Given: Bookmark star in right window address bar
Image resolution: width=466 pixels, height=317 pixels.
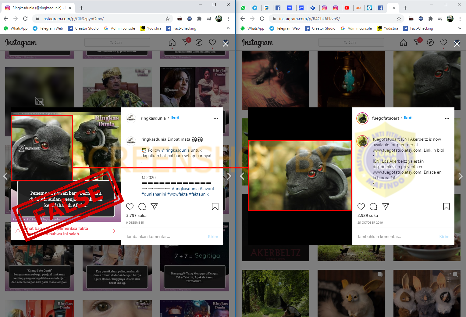Looking at the screenshot, I should [399, 19].
